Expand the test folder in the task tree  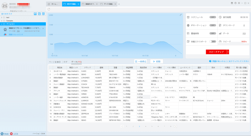pos(2,18)
